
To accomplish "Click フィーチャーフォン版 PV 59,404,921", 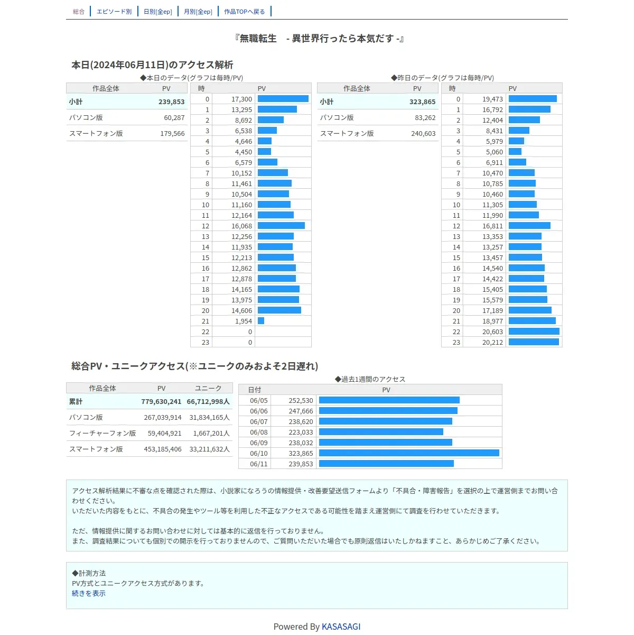I will click(165, 433).
